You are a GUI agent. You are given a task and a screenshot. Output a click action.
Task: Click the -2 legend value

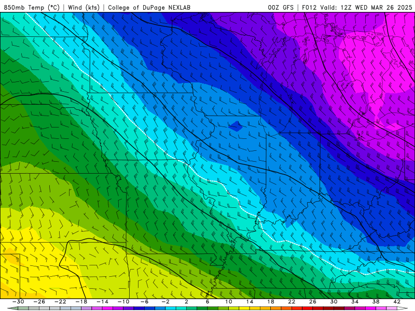(x=165, y=302)
